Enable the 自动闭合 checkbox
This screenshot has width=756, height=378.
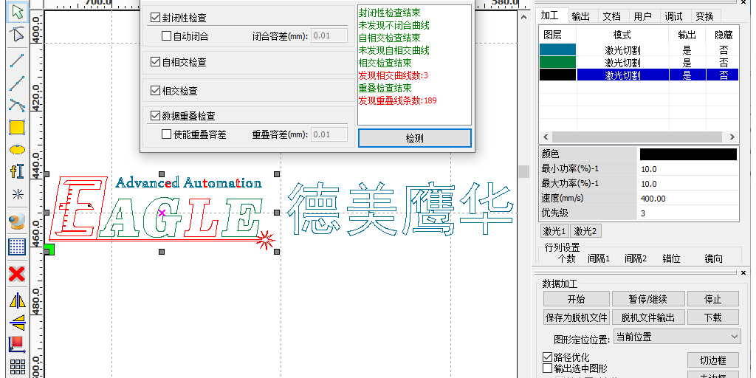tap(166, 35)
